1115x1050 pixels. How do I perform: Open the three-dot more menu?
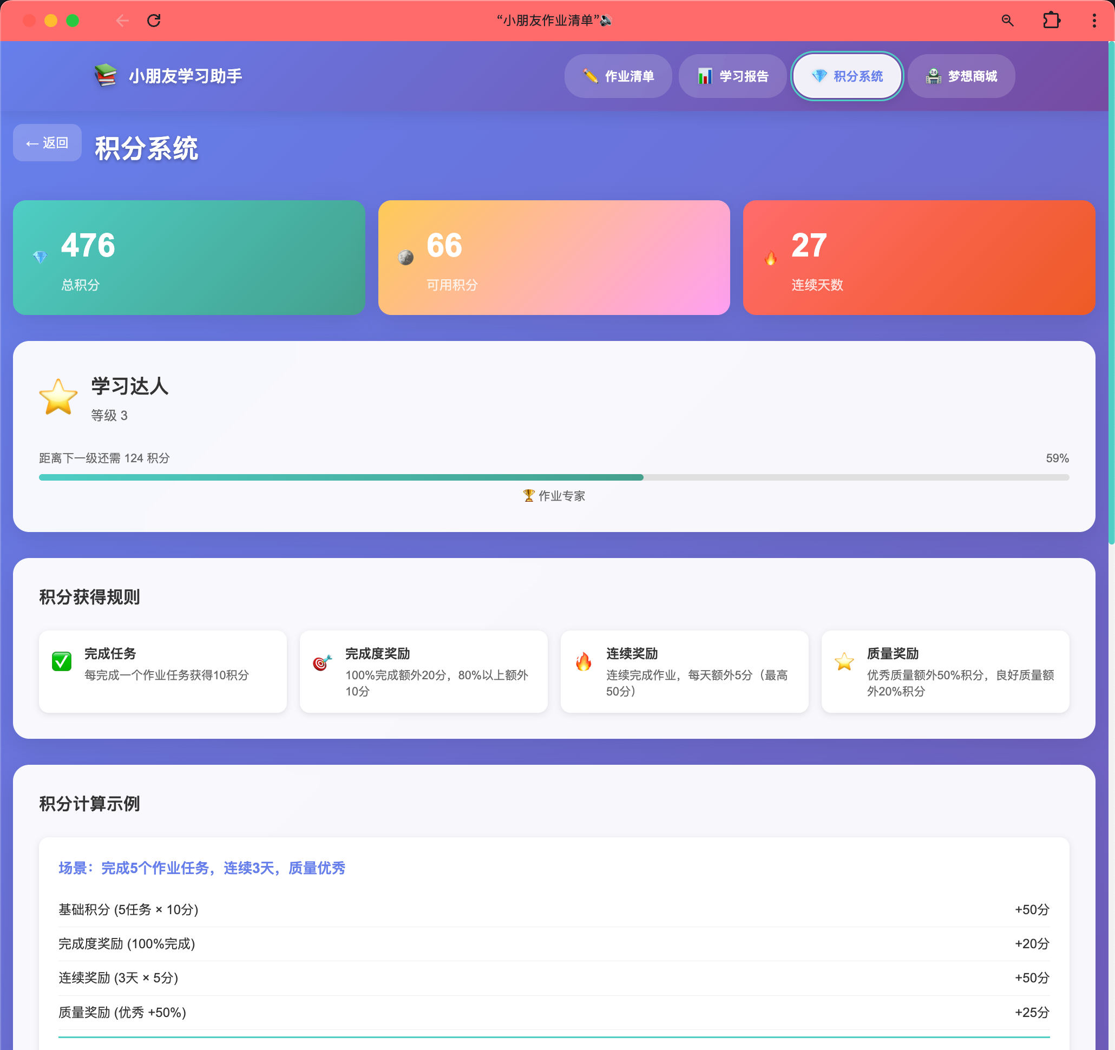point(1094,21)
